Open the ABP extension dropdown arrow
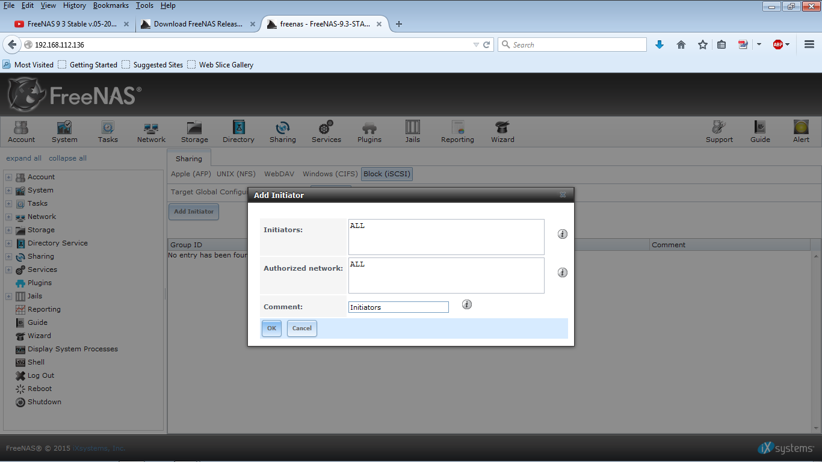822x462 pixels. tap(787, 45)
